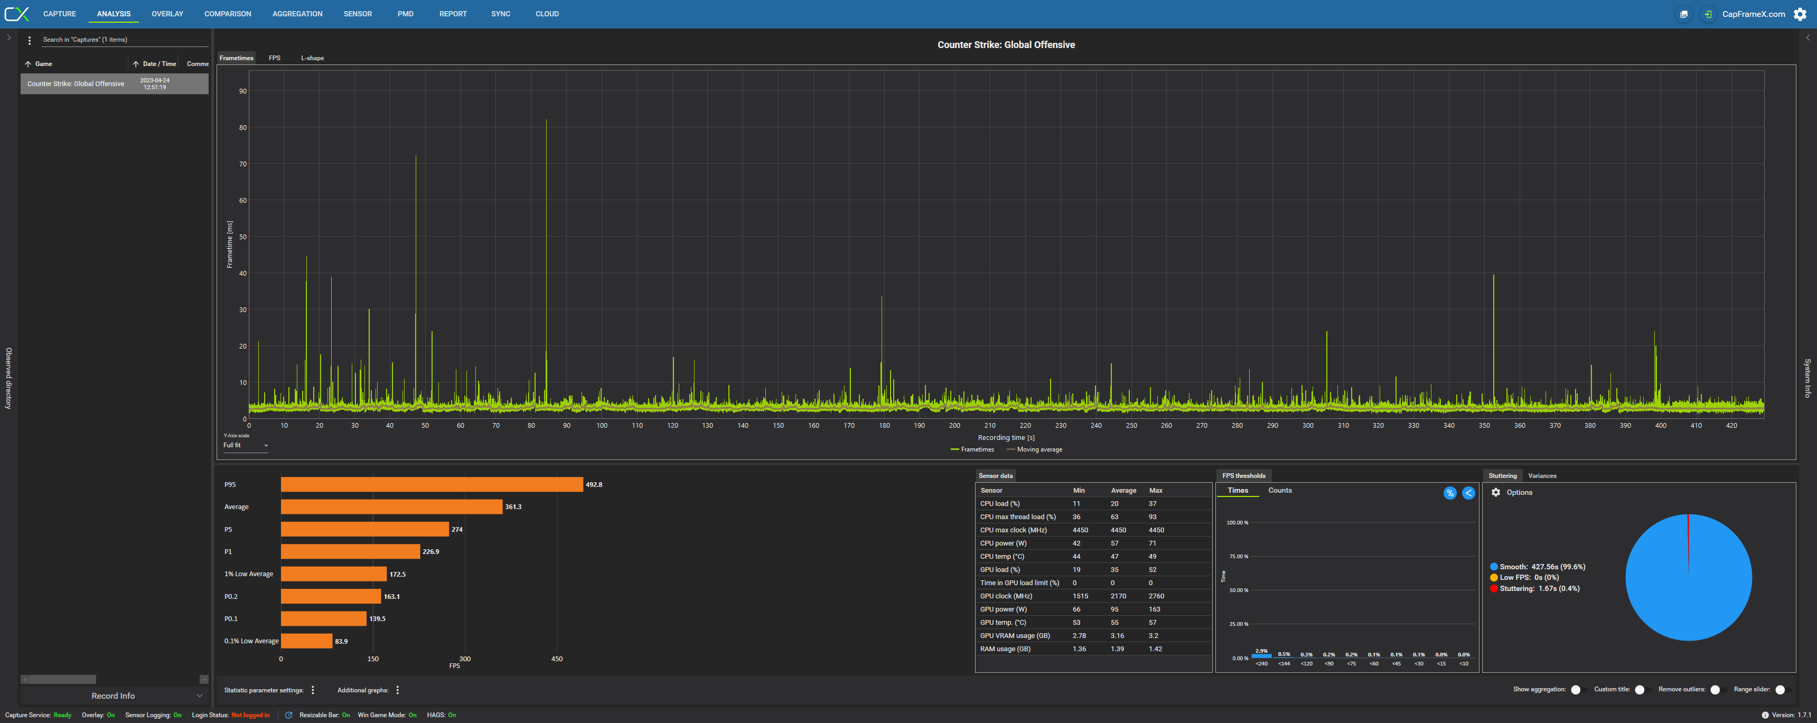Click the Comment column header
The height and width of the screenshot is (723, 1817).
click(x=197, y=64)
